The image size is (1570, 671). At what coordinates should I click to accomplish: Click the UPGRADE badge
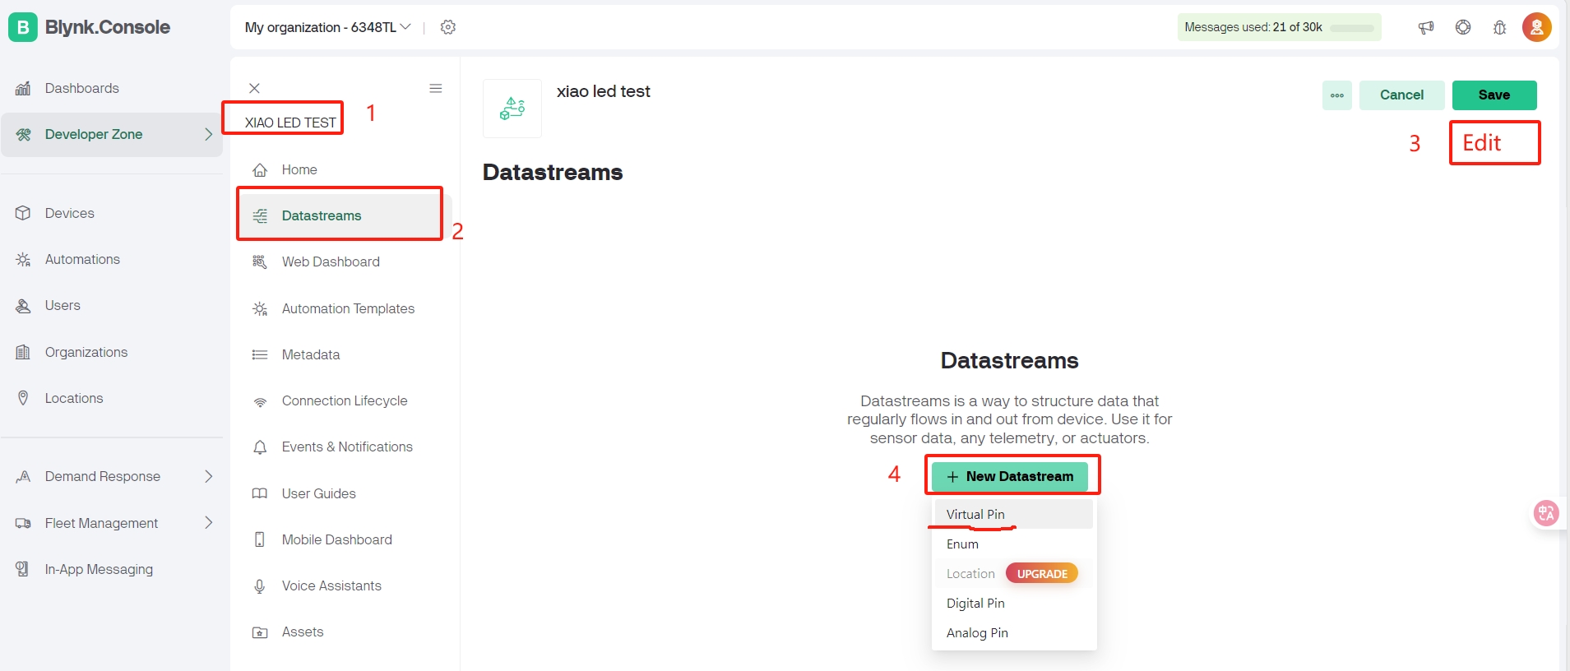(x=1042, y=573)
